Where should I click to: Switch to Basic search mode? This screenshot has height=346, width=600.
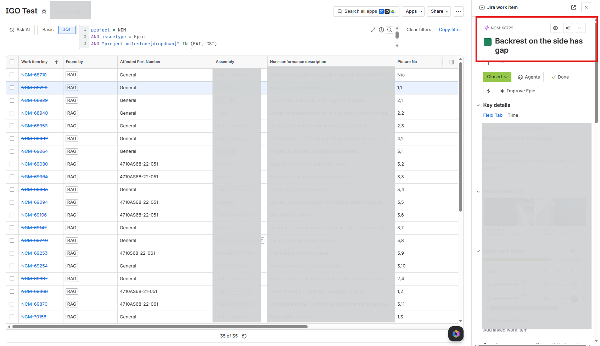pos(48,30)
